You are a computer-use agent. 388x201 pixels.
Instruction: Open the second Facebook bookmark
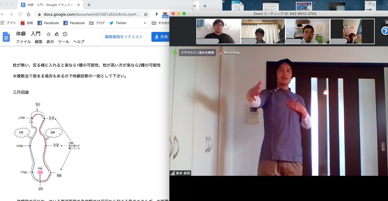74,23
